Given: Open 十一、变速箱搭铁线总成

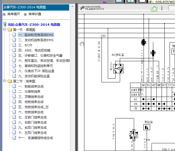Looking at the screenshot, I should tap(35, 138).
